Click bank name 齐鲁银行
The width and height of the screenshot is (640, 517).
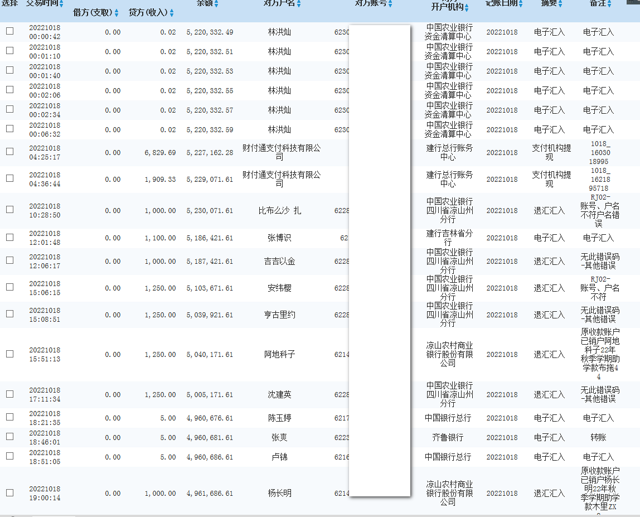click(x=448, y=437)
